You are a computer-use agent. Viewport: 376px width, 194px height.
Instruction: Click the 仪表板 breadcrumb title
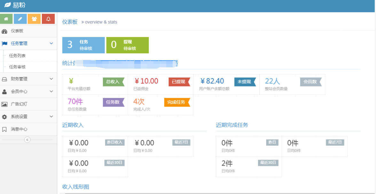(x=70, y=22)
